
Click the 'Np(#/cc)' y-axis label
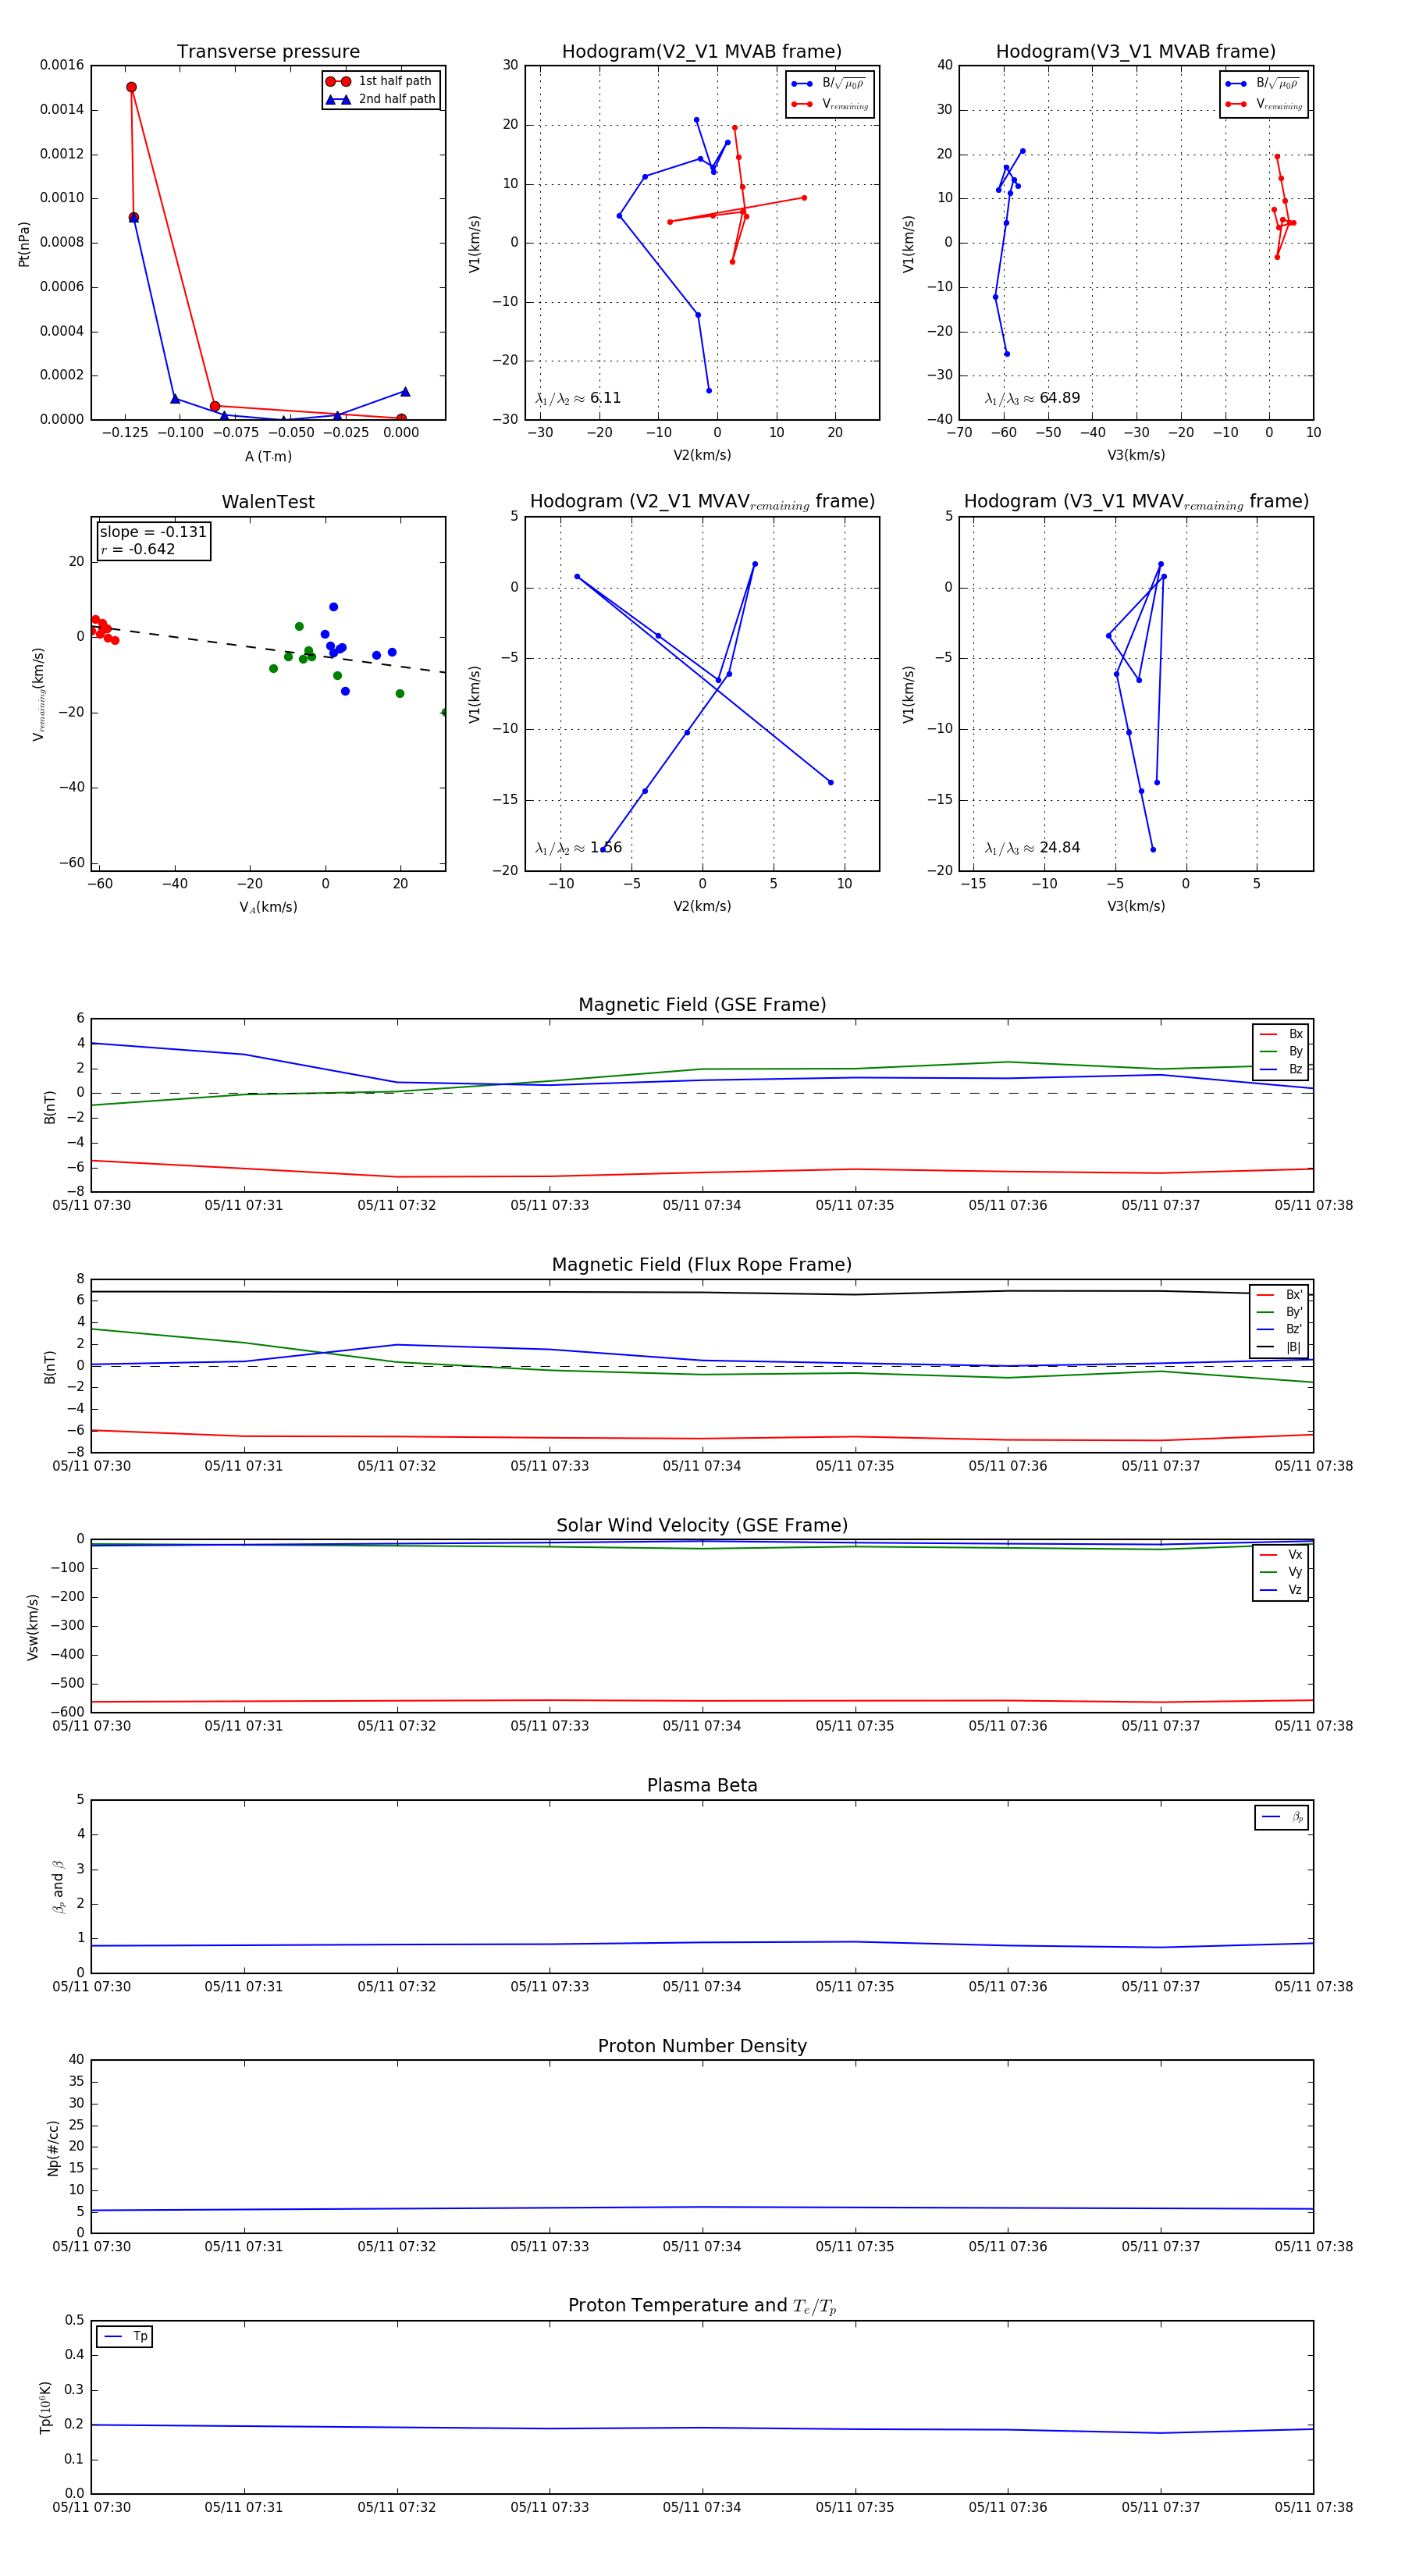(x=53, y=2148)
